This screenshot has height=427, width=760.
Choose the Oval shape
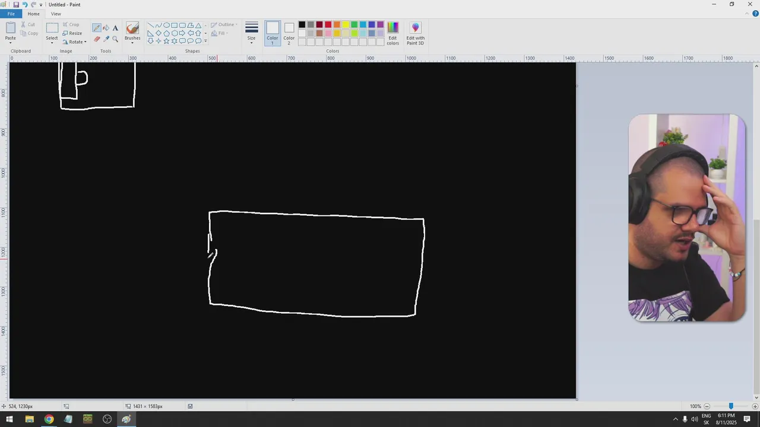click(x=166, y=26)
